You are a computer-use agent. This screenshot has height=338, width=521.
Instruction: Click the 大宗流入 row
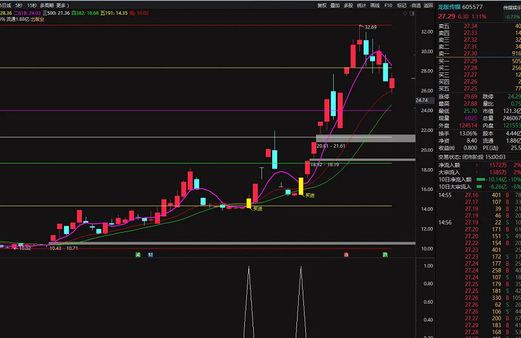coord(478,172)
